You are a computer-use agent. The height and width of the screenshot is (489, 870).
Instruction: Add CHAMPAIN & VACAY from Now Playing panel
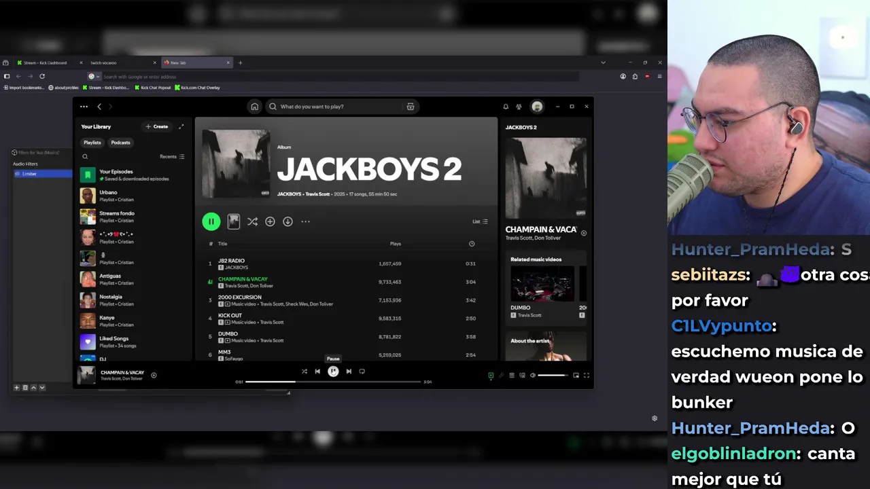coord(583,233)
